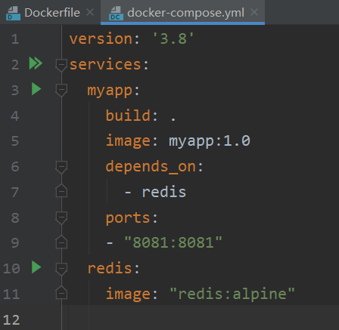Select the docker-compose.yml tab
Viewport: 339px width, 330px height.
tap(182, 12)
